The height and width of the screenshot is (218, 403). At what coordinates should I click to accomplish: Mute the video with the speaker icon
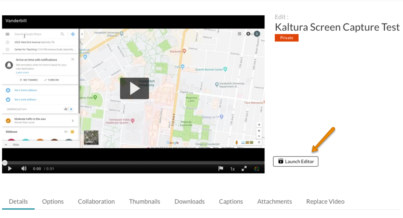(24, 169)
